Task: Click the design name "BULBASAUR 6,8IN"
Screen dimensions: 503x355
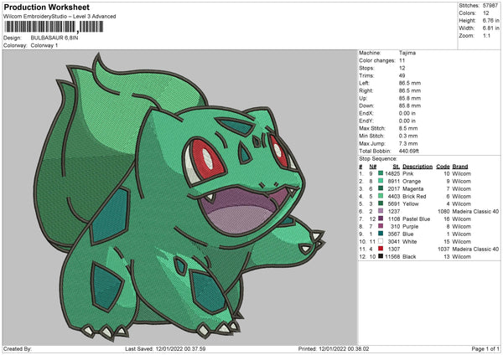Action: [54, 38]
